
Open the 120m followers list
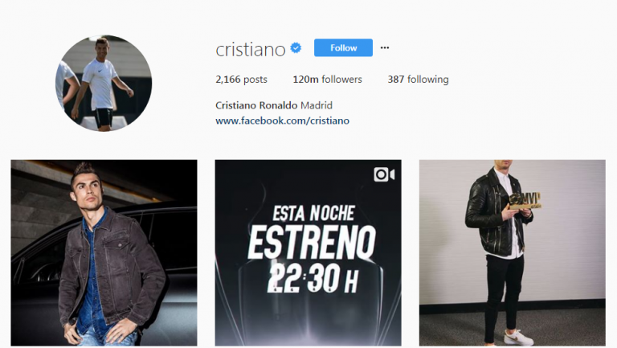click(x=328, y=79)
